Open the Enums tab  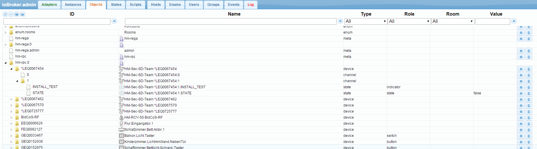175,5
